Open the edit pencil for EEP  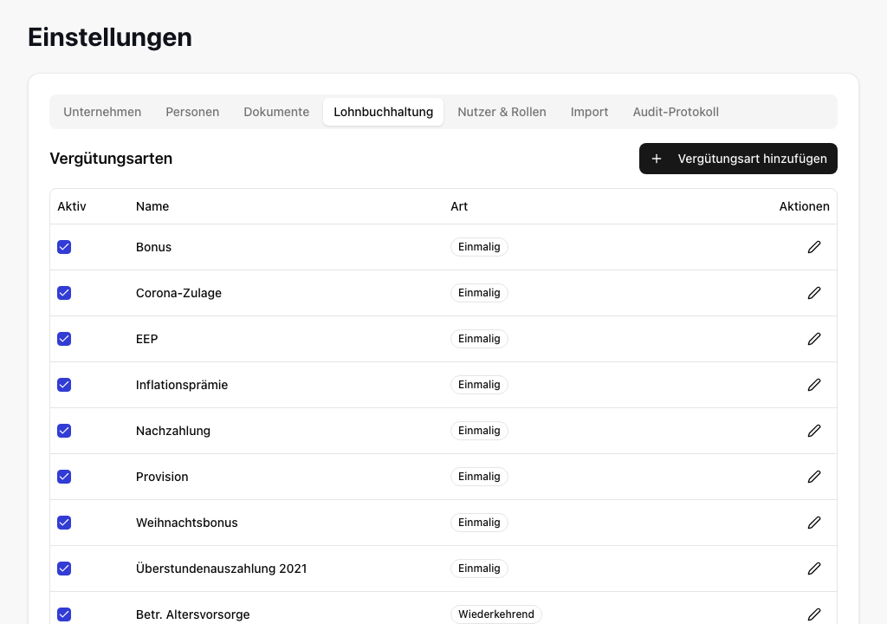click(x=814, y=339)
